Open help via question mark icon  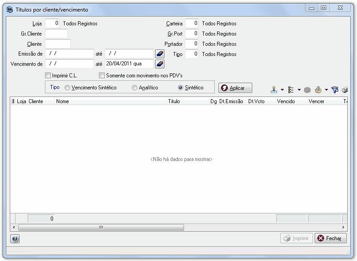(15, 239)
